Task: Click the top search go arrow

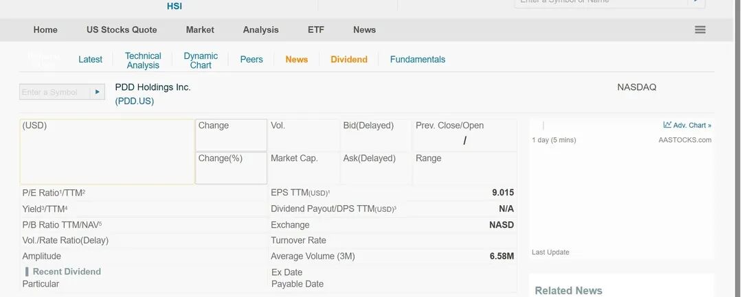Action: [696, 2]
